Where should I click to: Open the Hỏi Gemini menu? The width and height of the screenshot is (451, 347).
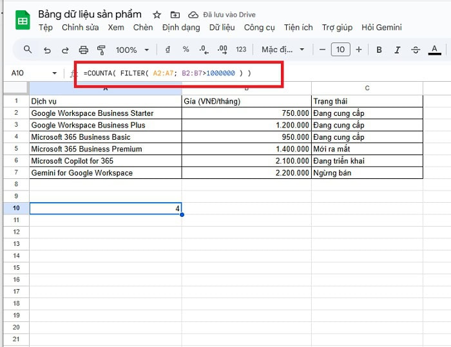click(381, 27)
